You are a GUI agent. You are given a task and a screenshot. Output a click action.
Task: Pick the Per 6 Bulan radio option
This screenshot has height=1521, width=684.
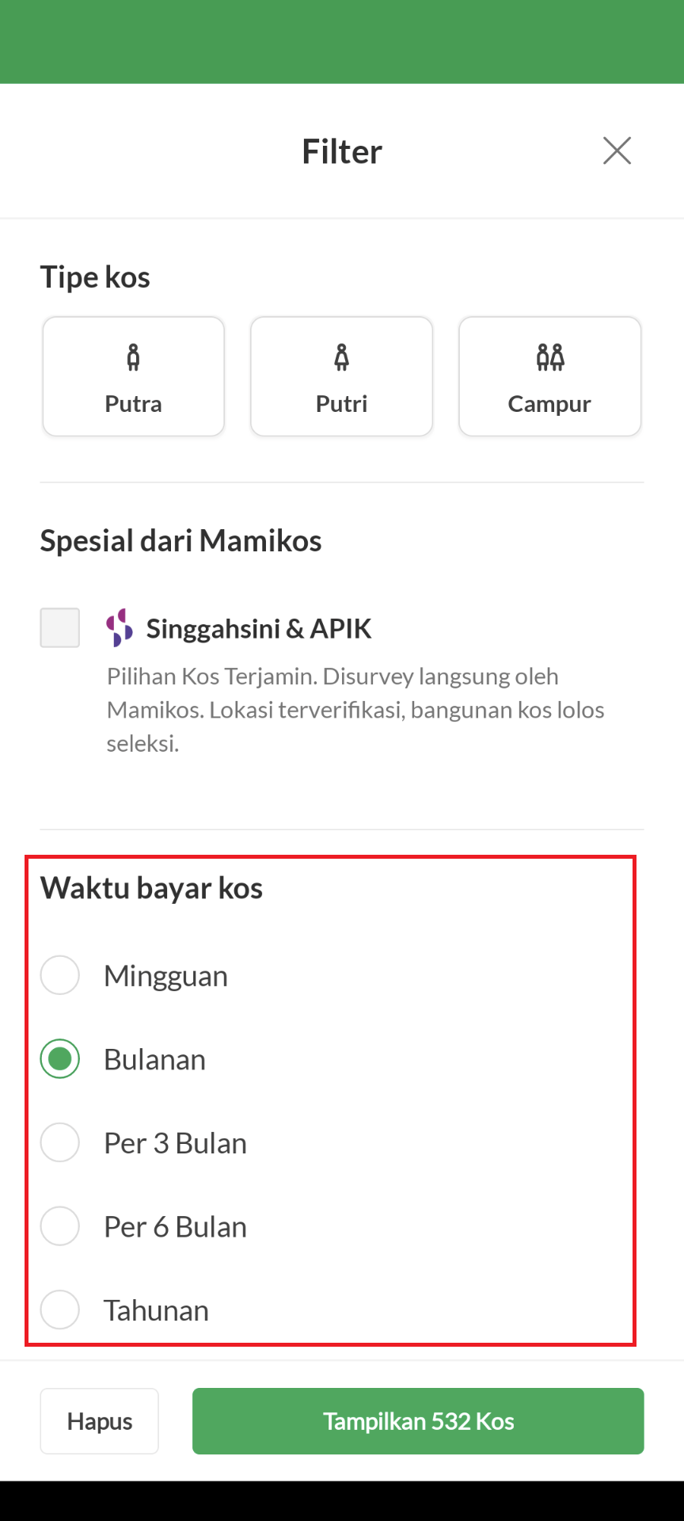tap(60, 1226)
